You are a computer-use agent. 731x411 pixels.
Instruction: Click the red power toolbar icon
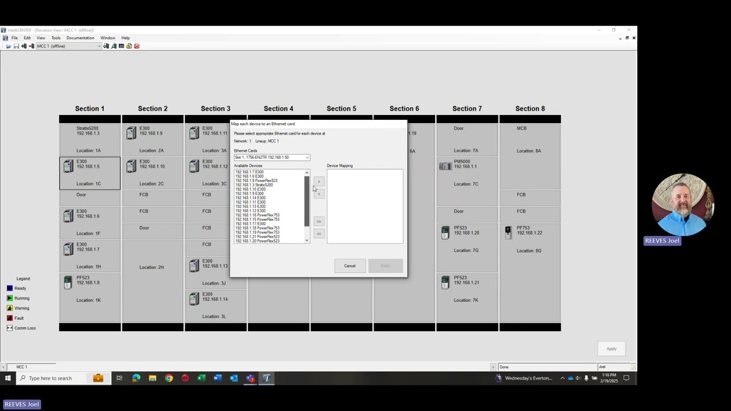pos(136,46)
